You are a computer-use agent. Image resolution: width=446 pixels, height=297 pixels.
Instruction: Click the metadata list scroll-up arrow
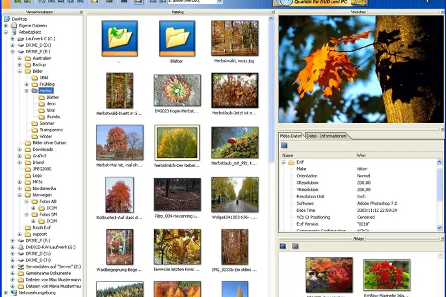[x=439, y=162]
